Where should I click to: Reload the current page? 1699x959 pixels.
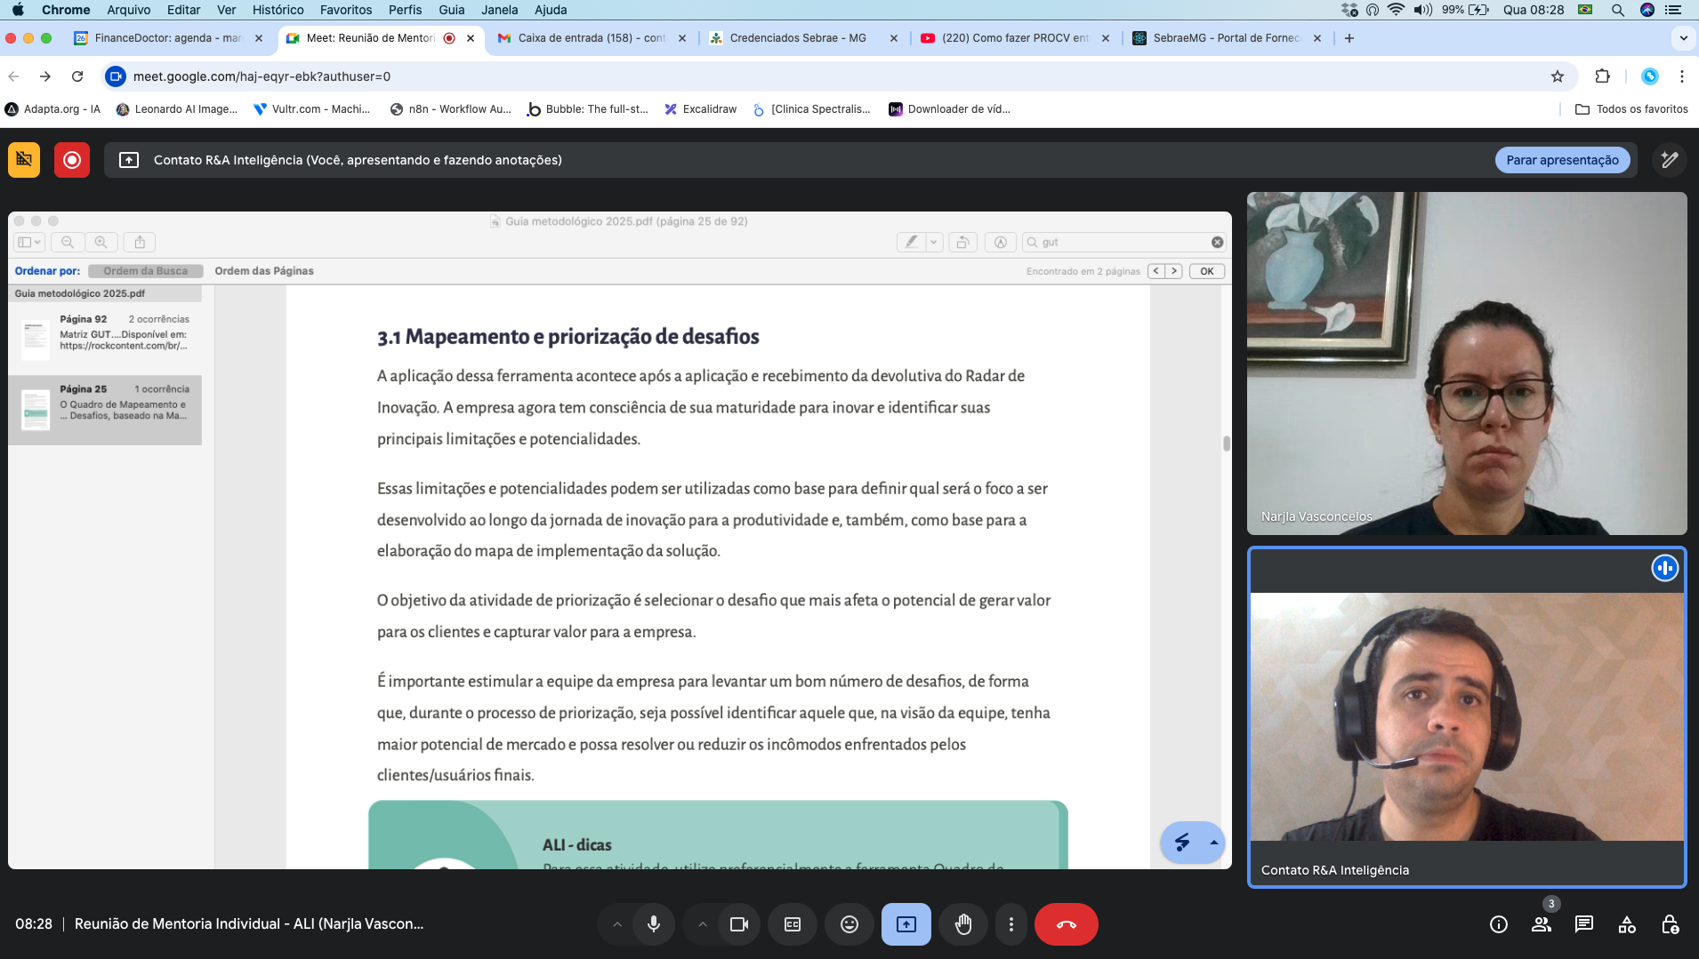pos(77,76)
